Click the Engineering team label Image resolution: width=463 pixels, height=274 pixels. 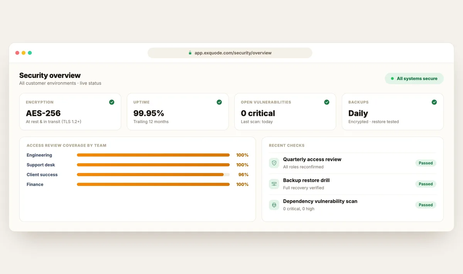[x=39, y=155]
